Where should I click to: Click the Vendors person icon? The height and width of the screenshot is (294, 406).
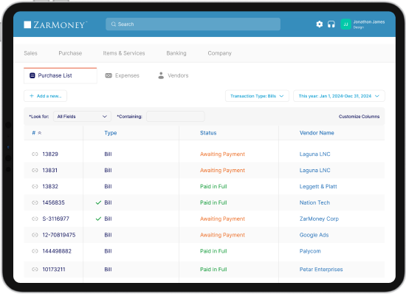tap(161, 75)
